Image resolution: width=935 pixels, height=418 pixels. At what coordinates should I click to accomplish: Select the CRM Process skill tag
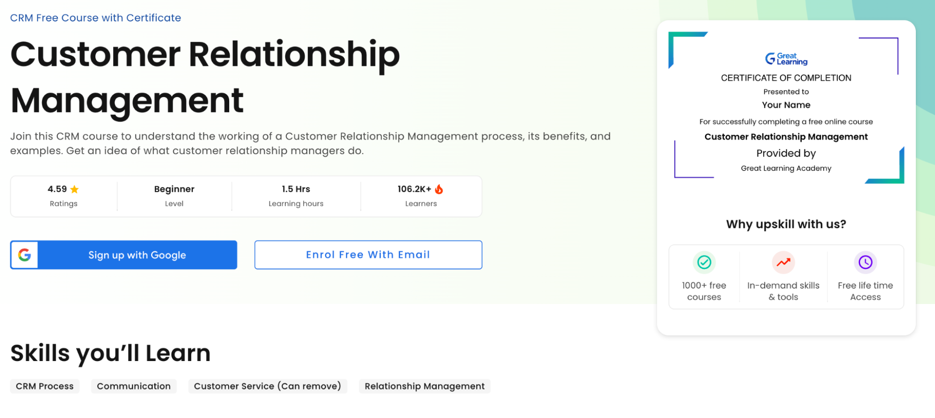(45, 386)
